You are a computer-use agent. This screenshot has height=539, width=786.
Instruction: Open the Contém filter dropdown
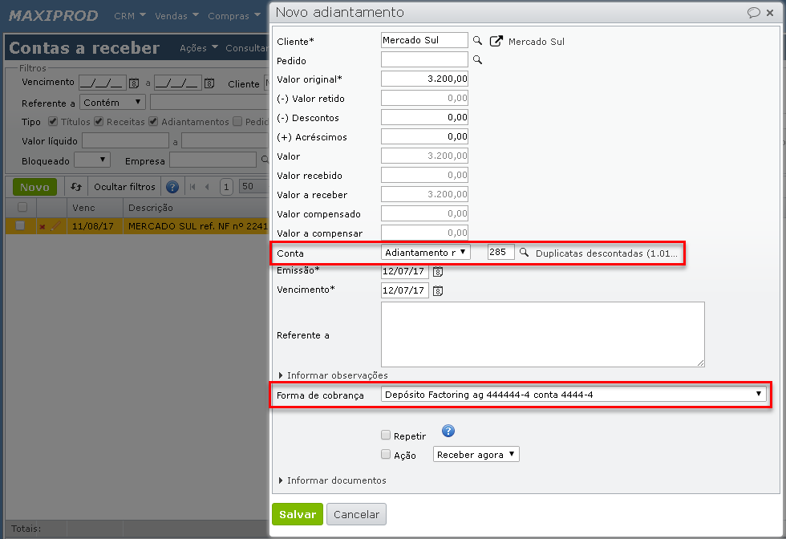coord(112,103)
